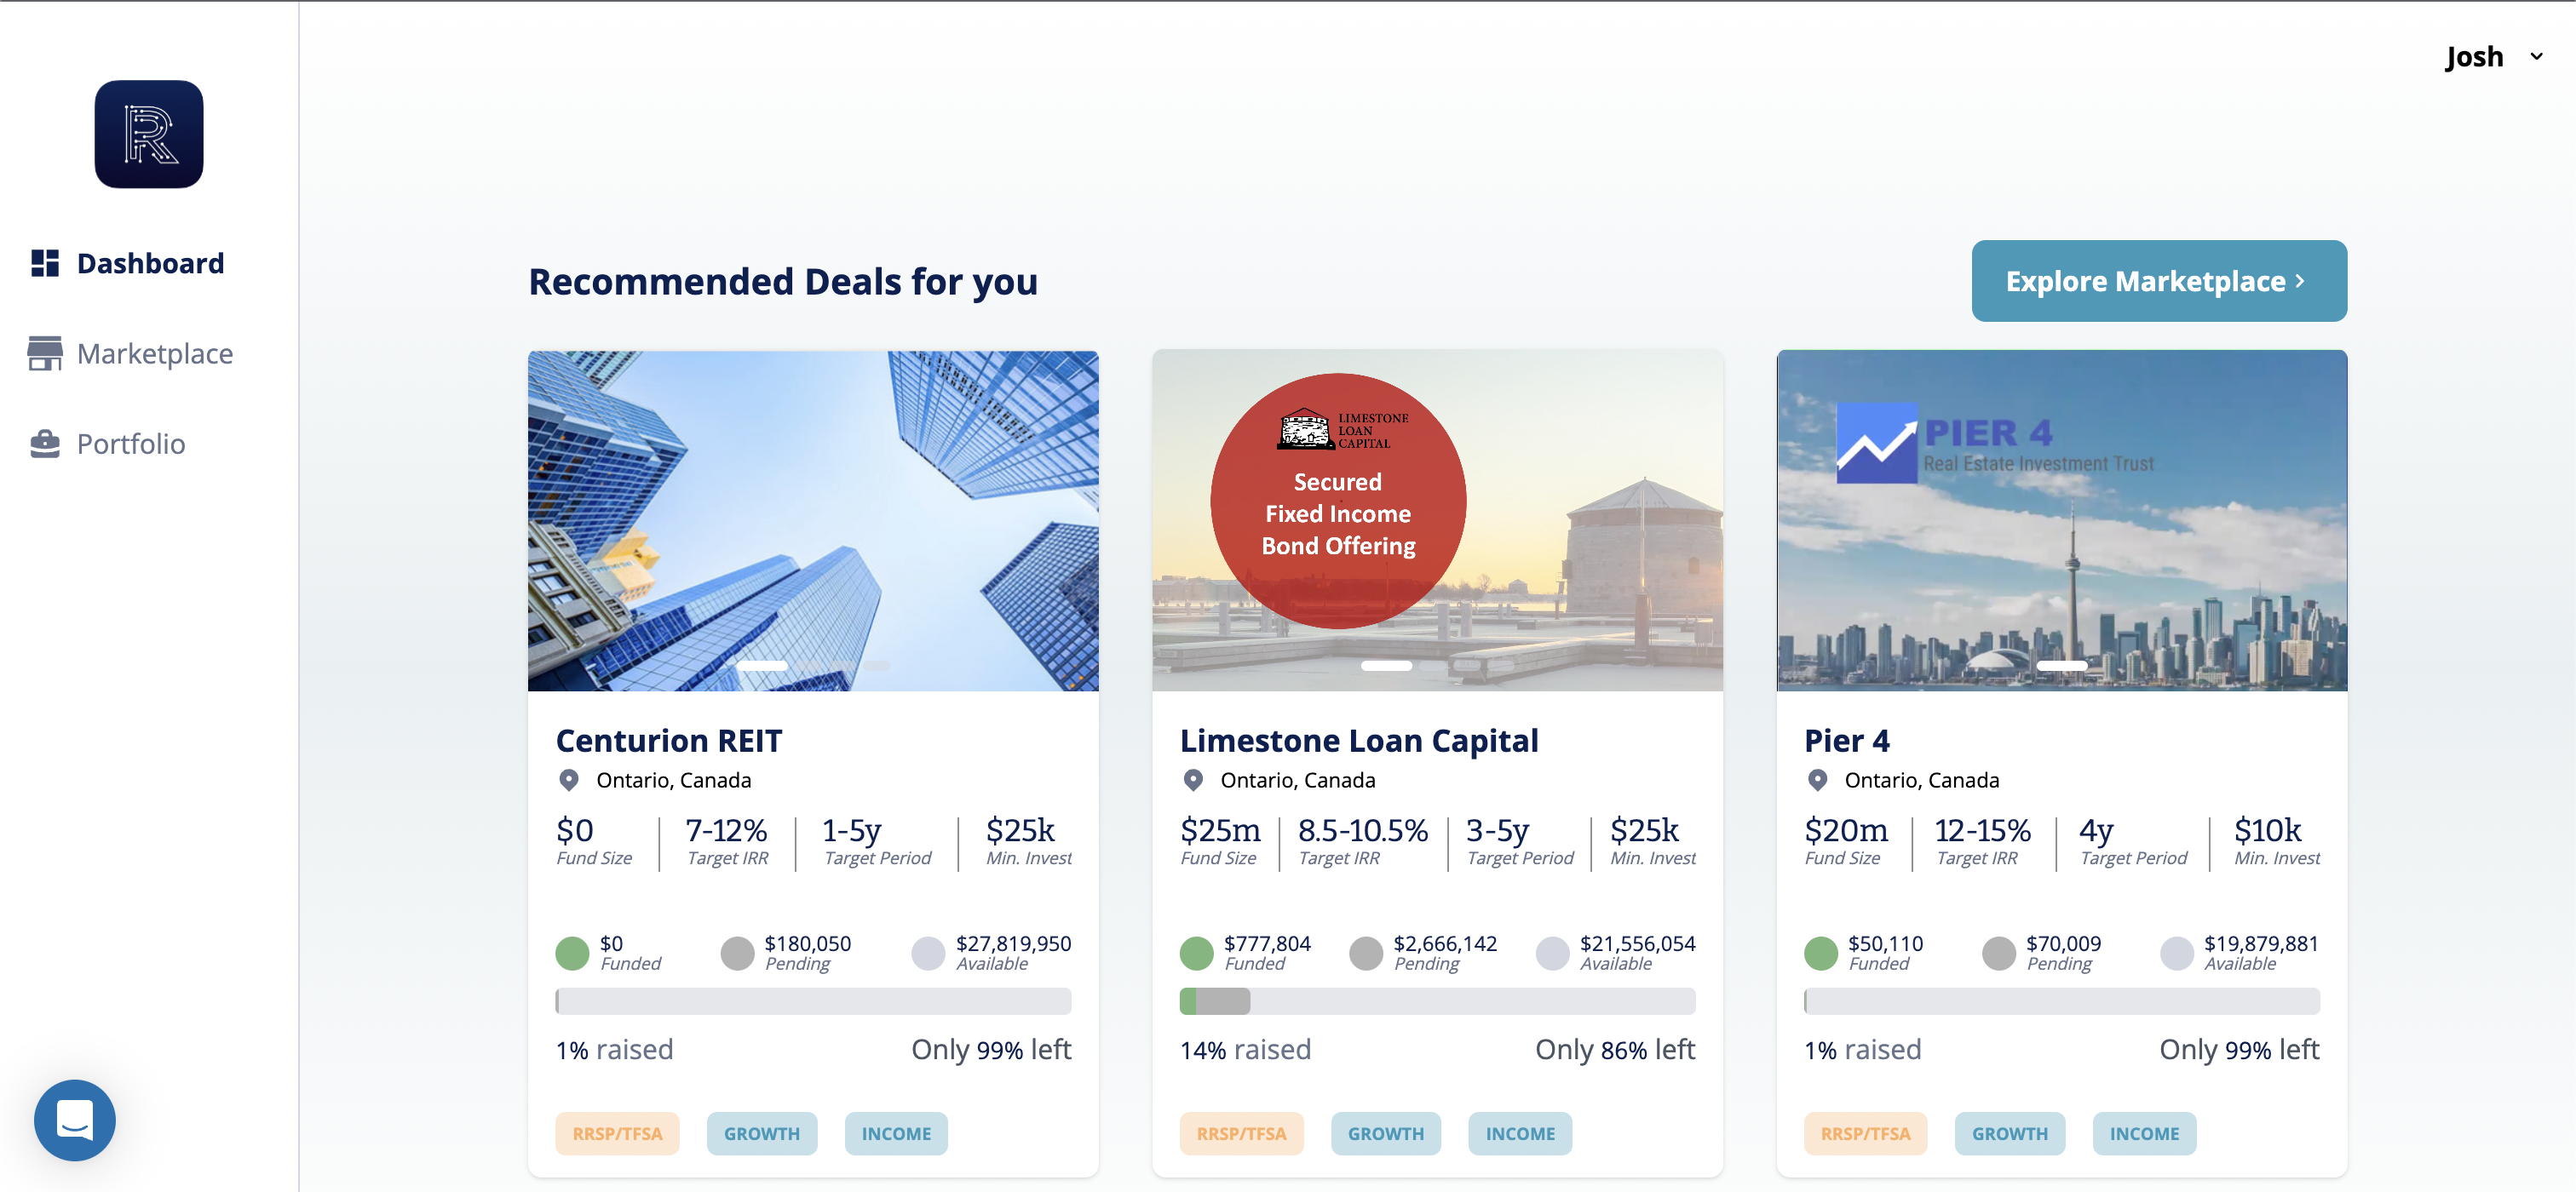Open the Dashboard grid icon

pos(45,263)
